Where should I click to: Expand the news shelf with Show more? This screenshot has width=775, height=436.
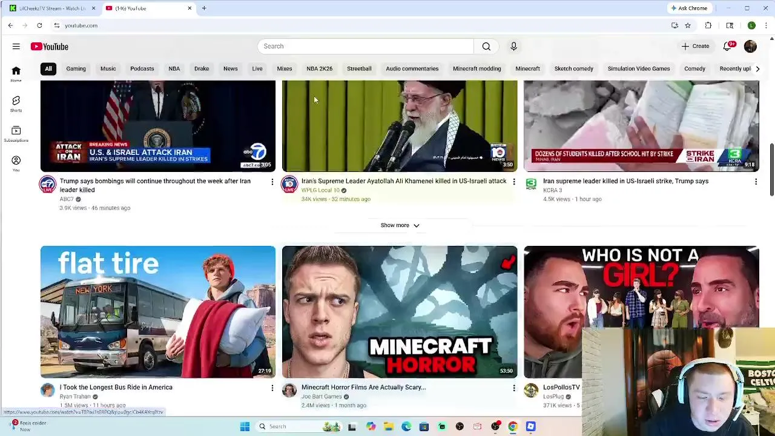click(400, 225)
